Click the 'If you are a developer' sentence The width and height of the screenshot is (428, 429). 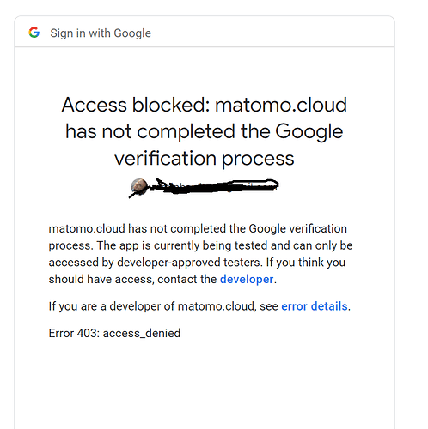pos(199,306)
